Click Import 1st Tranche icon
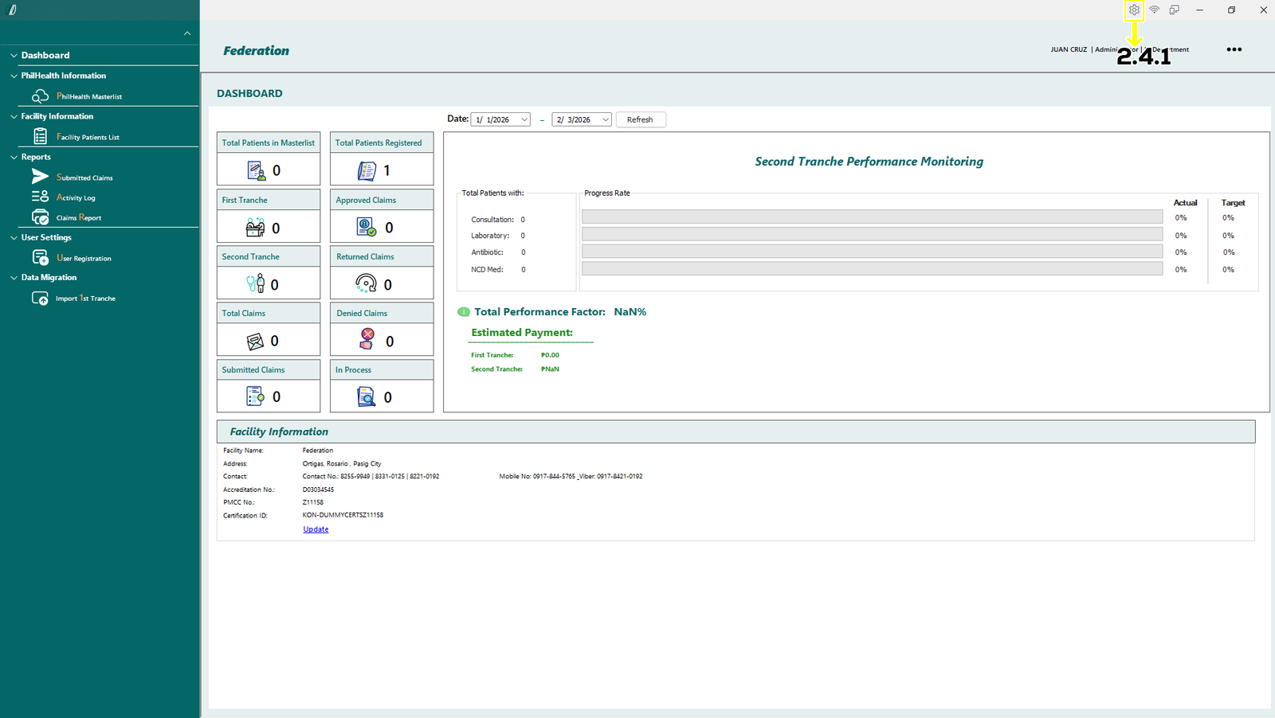 coord(40,299)
